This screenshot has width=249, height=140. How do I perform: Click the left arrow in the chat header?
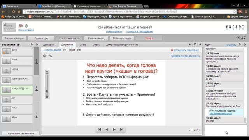click(x=240, y=44)
